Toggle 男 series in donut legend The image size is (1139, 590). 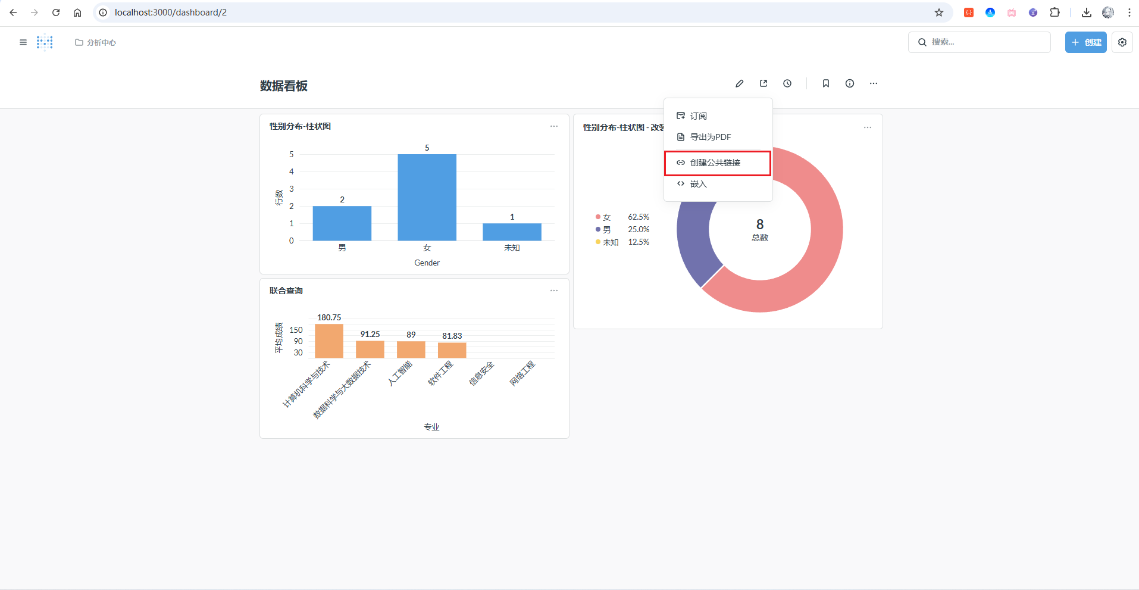[606, 230]
